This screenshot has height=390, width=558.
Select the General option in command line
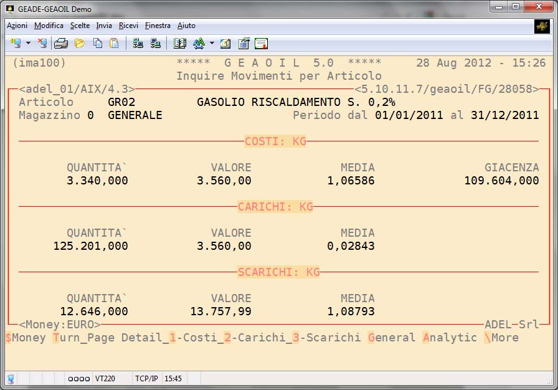[x=391, y=338]
